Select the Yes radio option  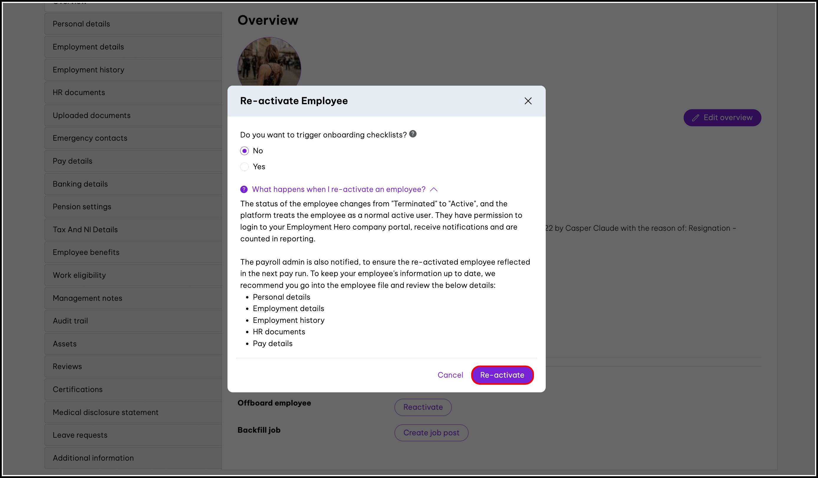(244, 167)
